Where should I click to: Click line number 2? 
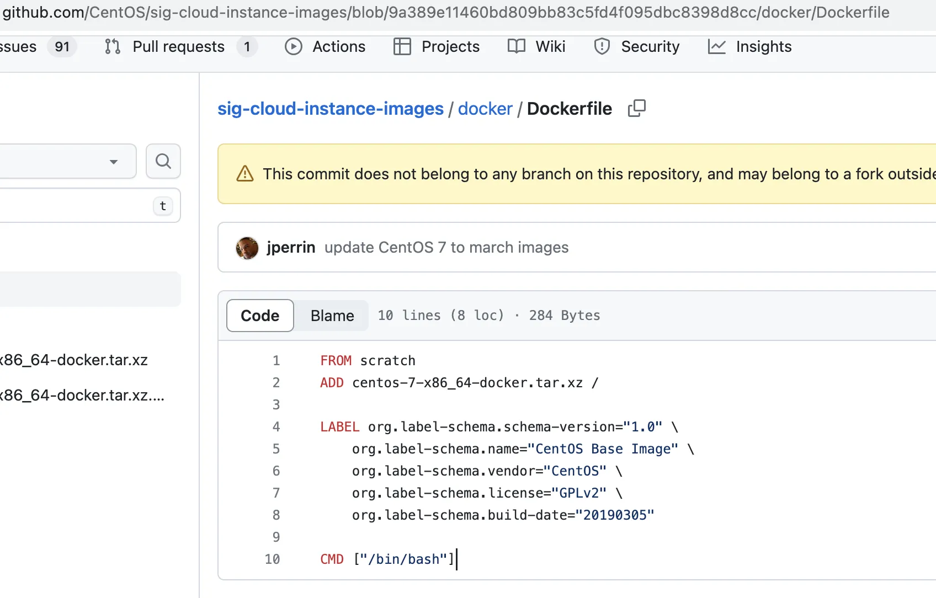point(276,382)
